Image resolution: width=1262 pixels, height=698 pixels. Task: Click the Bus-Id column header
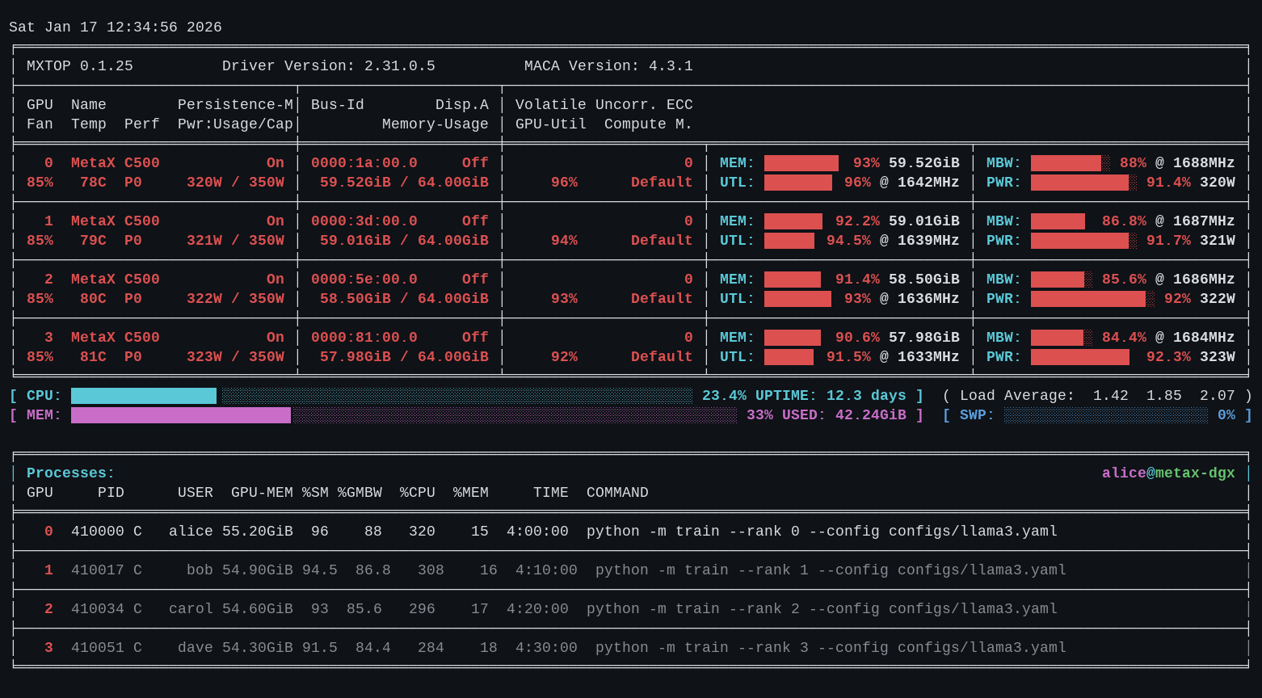(x=338, y=105)
